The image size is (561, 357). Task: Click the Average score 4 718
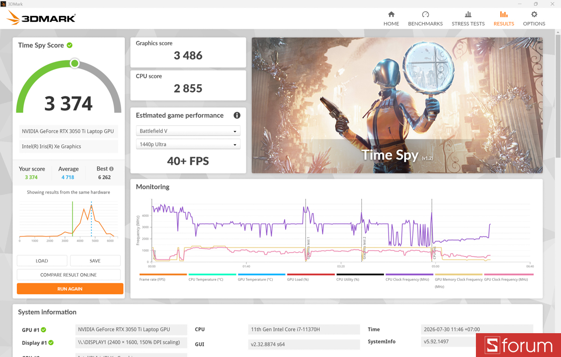point(68,177)
